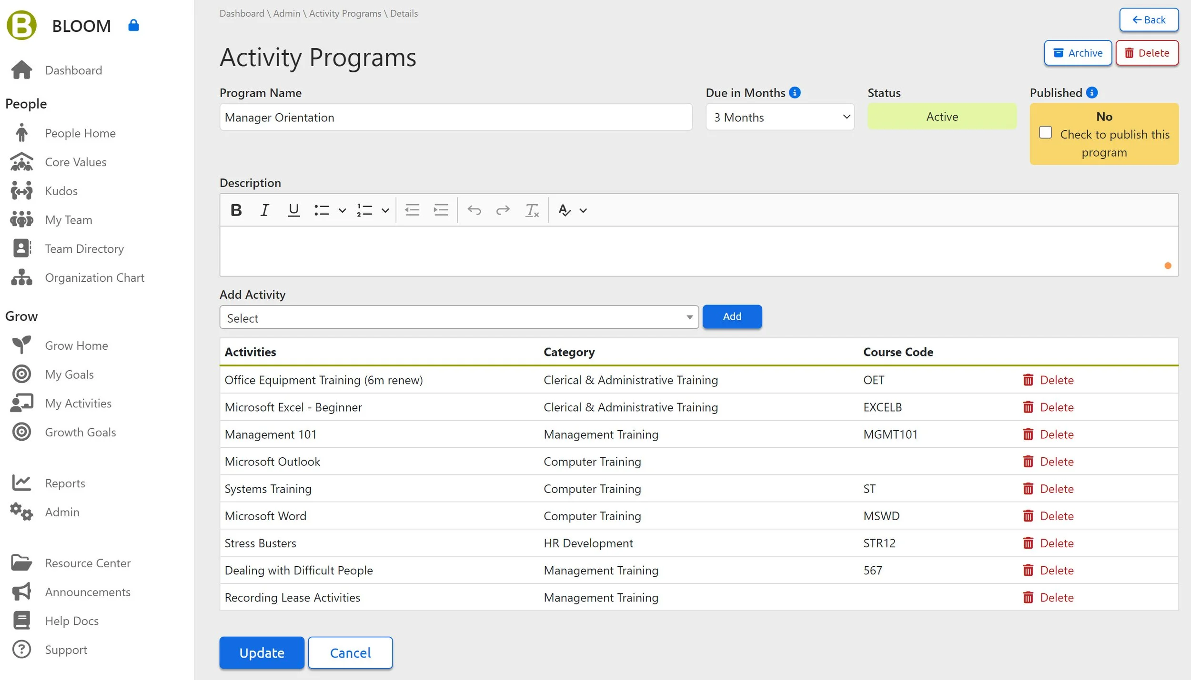Go to Organization Chart in sidebar
Screen dimensions: 1191x680
94,277
